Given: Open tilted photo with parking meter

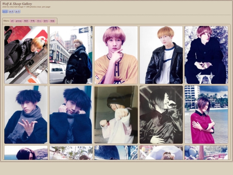Looking at the screenshot, I should pyautogui.click(x=26, y=55).
